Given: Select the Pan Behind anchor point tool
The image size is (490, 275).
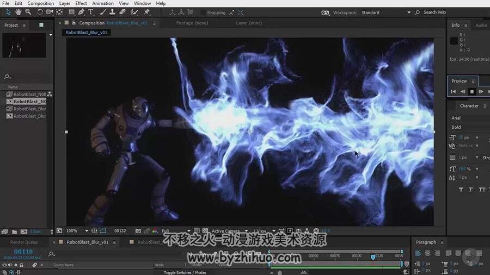Looking at the screenshot, I should [59, 12].
